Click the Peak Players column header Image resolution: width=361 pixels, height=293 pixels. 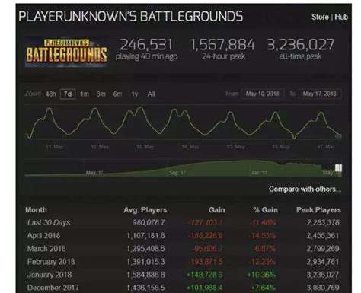click(x=318, y=210)
